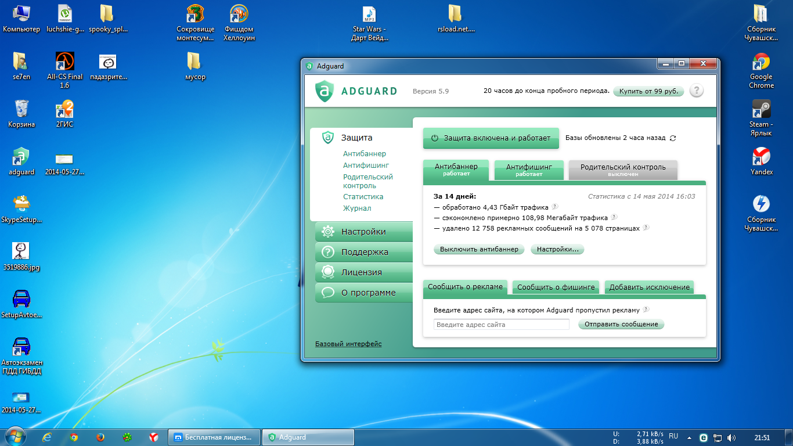Focus the 'Введите адрес сайта' input field

pyautogui.click(x=502, y=325)
